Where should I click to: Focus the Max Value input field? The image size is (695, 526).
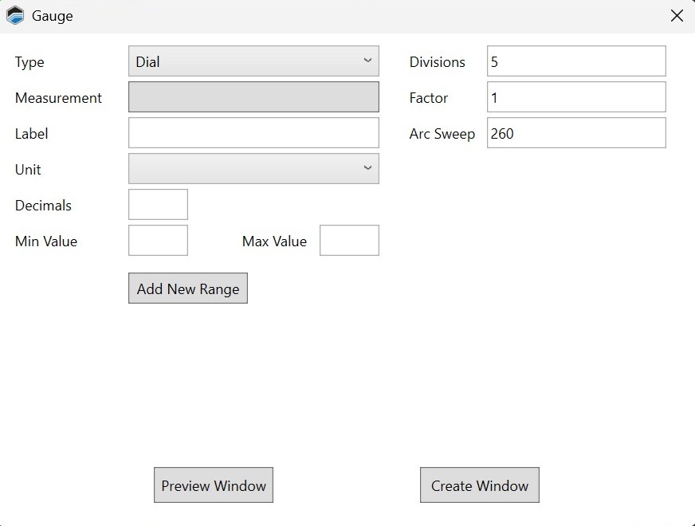pyautogui.click(x=349, y=241)
